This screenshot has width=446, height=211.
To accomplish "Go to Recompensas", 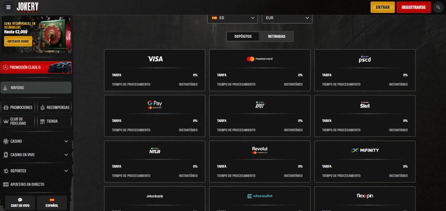I will point(54,108).
